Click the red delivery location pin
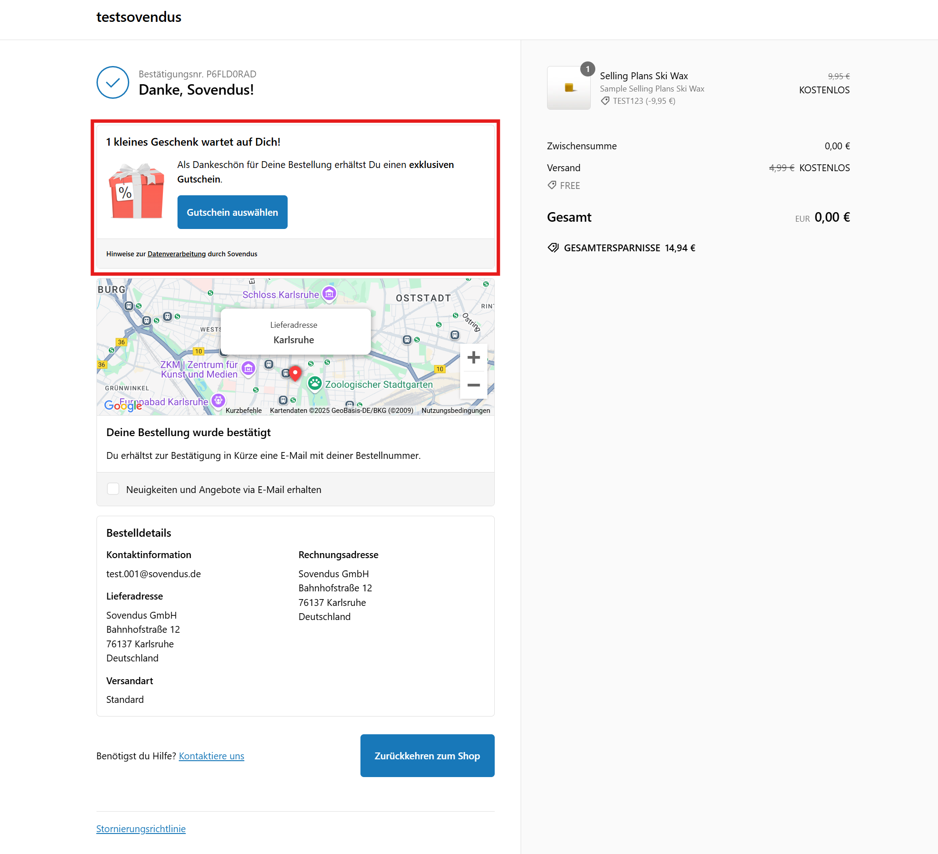938x854 pixels. 295,373
